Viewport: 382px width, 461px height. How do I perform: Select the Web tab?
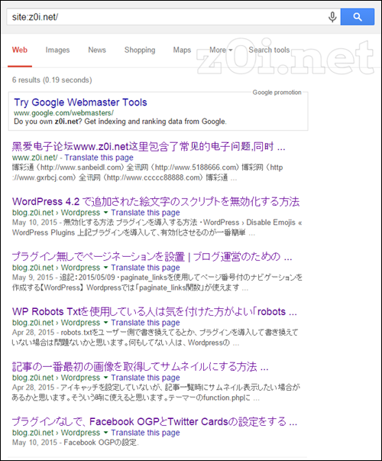[x=20, y=50]
